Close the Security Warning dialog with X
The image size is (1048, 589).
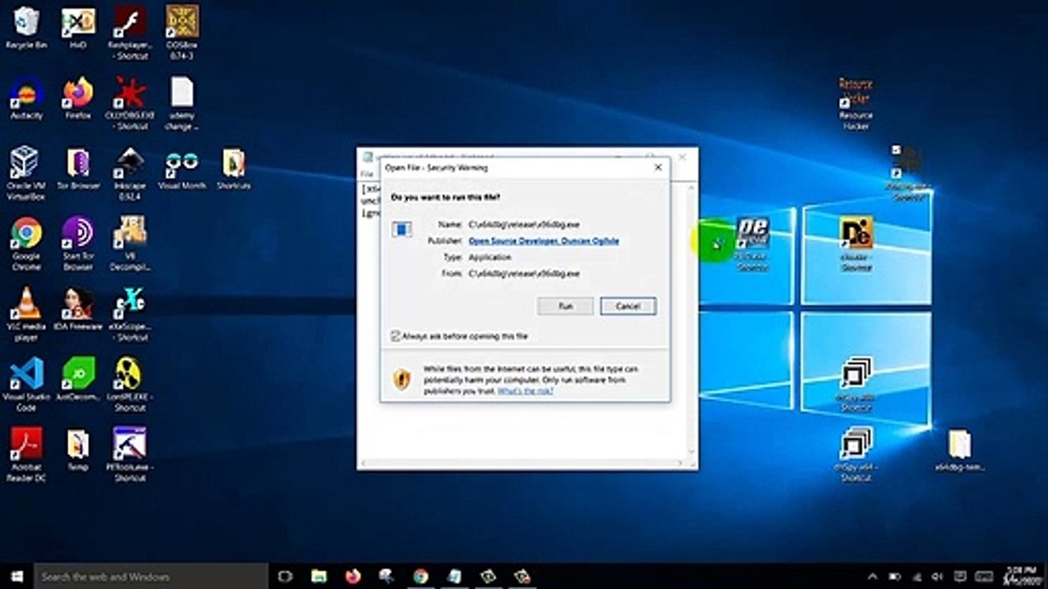(x=657, y=168)
